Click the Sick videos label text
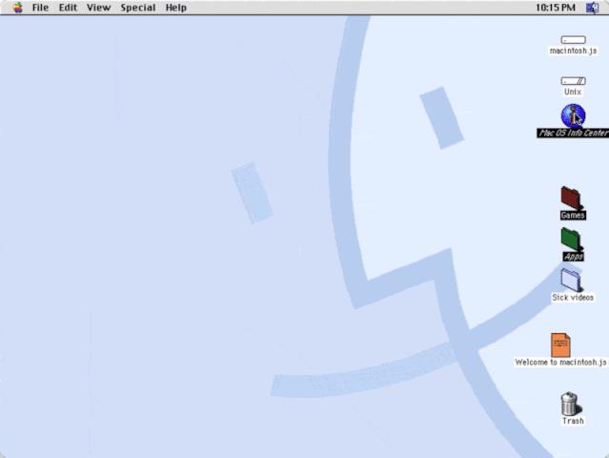Viewport: 609px width, 458px height. pos(573,298)
